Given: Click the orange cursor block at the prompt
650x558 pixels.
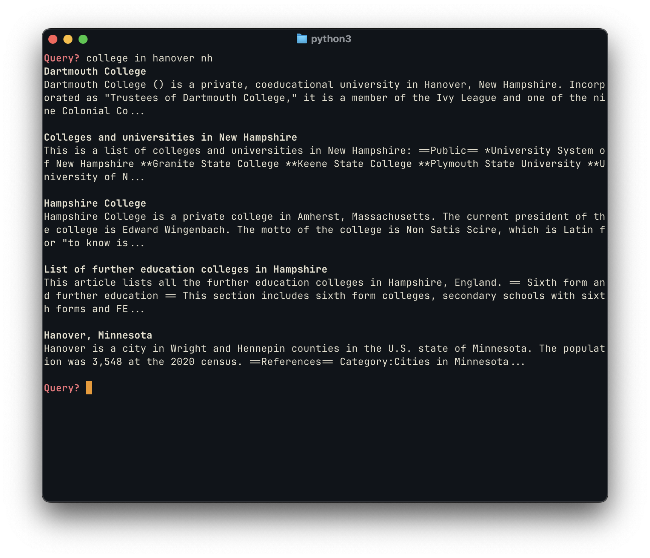Looking at the screenshot, I should click(89, 388).
